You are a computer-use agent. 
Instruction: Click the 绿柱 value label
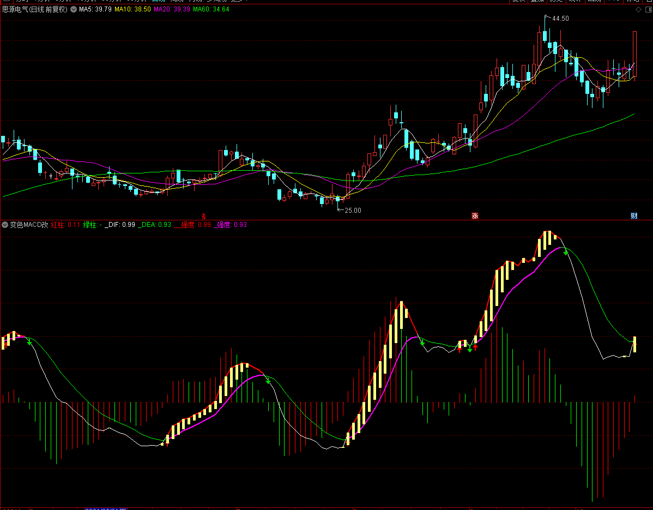click(92, 225)
